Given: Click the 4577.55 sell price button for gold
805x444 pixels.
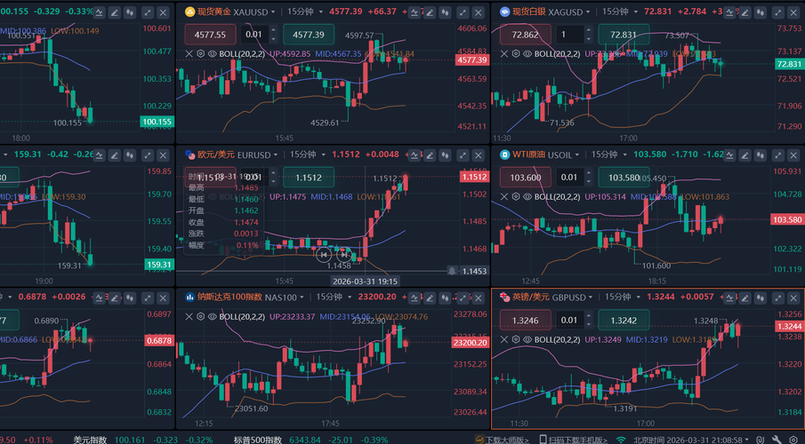Looking at the screenshot, I should click(209, 34).
